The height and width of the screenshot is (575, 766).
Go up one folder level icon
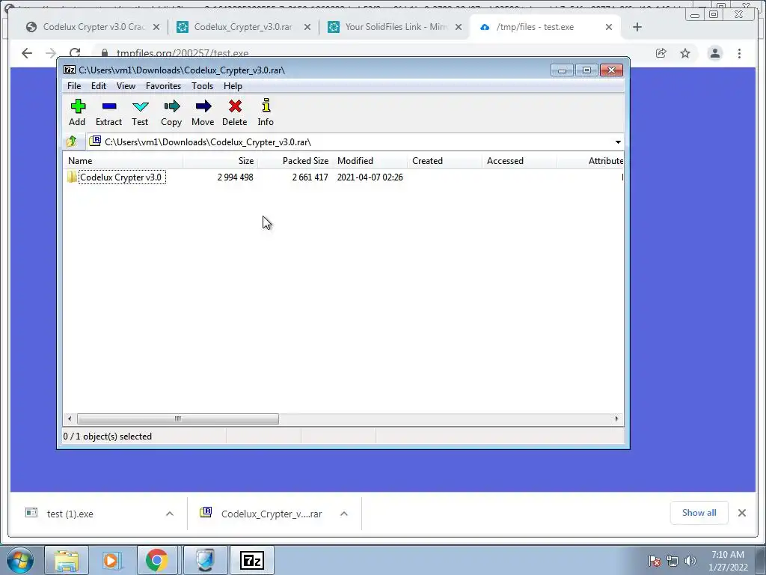click(72, 142)
